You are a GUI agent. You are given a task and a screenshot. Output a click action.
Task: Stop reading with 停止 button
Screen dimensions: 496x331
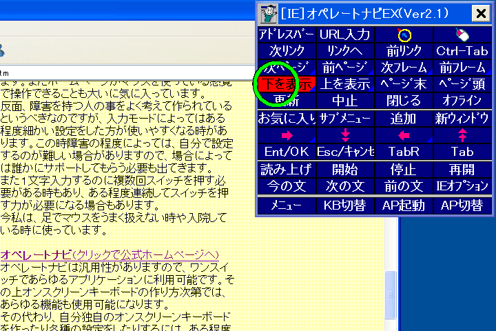pos(404,170)
